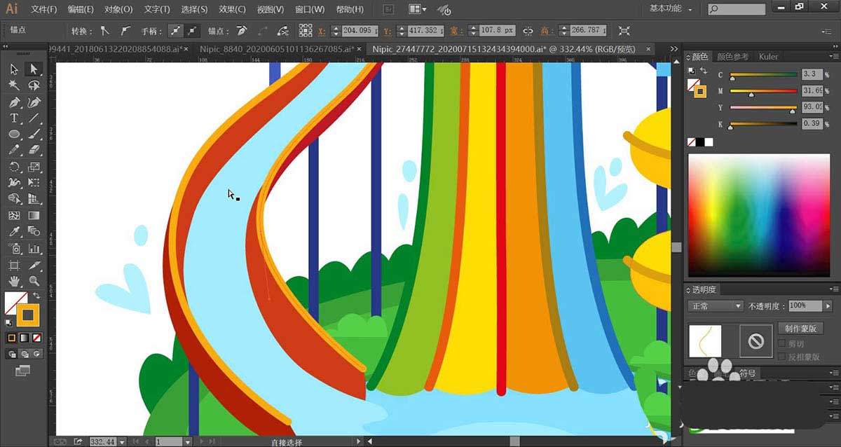This screenshot has width=841, height=447.
Task: Click the constrain width and height link icon
Action: tap(528, 32)
